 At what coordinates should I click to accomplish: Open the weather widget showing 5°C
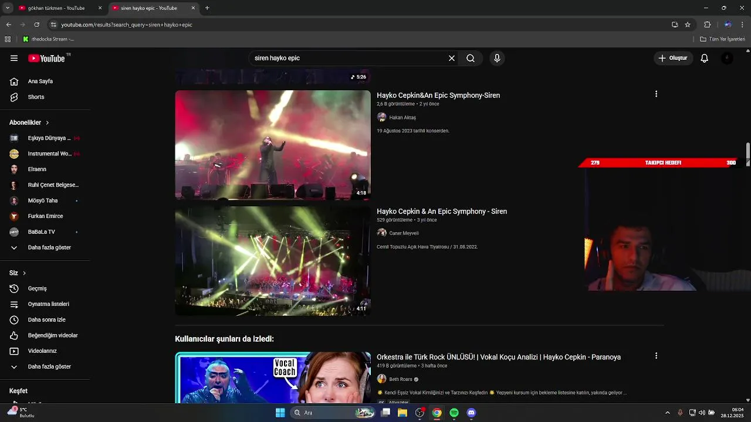pos(20,413)
